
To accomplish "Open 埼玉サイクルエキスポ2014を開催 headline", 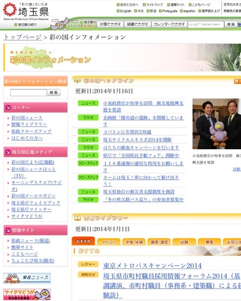I will tap(137, 140).
